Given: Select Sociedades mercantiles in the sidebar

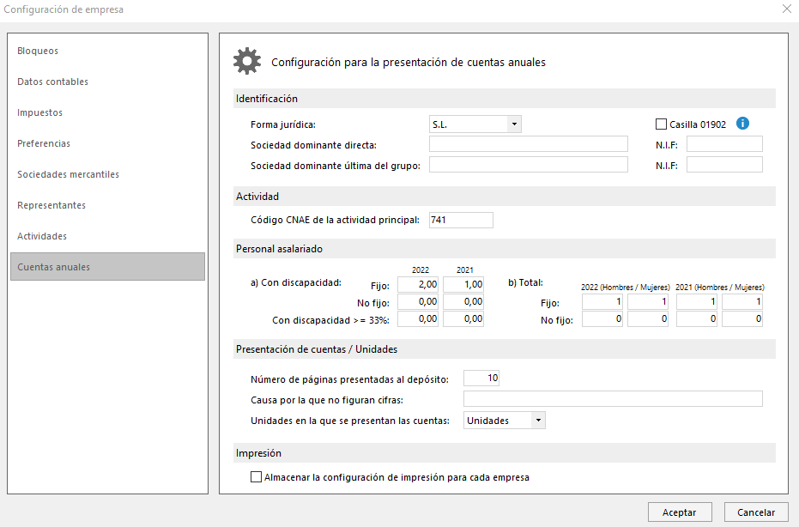Looking at the screenshot, I should tap(69, 174).
